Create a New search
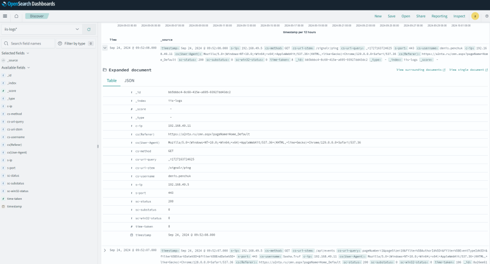 378,16
